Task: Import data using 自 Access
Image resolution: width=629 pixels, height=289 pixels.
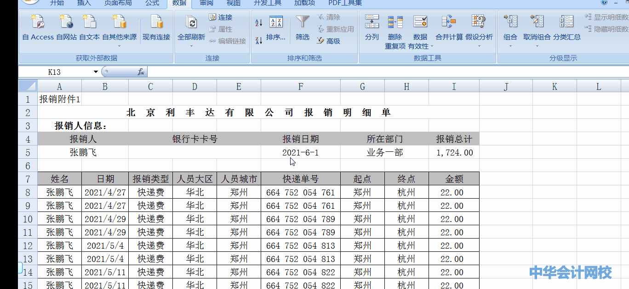Action: (38, 28)
